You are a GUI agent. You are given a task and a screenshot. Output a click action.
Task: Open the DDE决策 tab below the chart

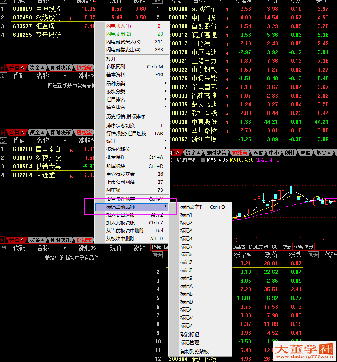point(259,247)
